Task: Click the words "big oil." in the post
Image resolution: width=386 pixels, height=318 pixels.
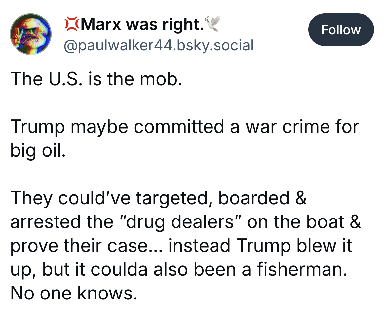Action: coord(36,151)
